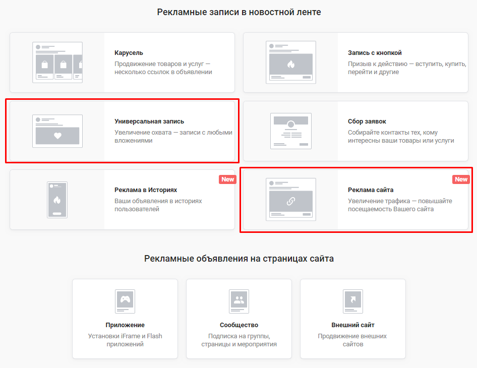Screen dimensions: 477x368
Task: Click the Сбор заявок form preview icon
Action: [x=291, y=131]
